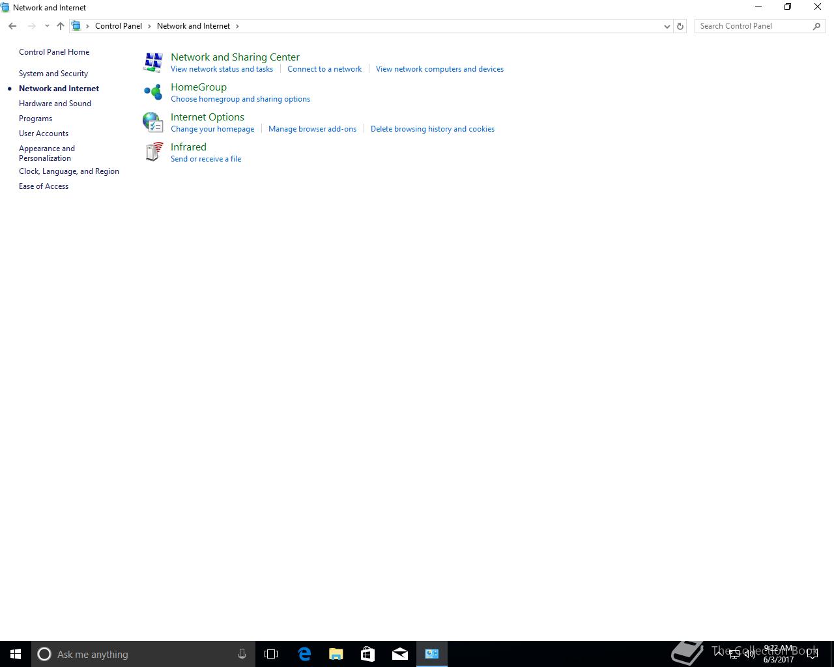Open the HomeGroup icon
The image size is (834, 667).
click(153, 92)
